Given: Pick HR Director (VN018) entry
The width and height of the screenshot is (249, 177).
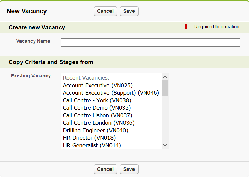Looking at the screenshot, I should 89,138.
